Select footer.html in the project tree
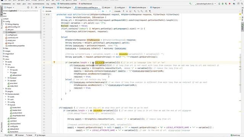The width and height of the screenshot is (244, 137). tap(15, 107)
